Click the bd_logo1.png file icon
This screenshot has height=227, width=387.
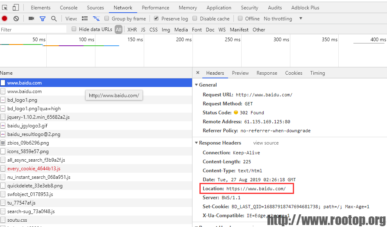point(3,100)
